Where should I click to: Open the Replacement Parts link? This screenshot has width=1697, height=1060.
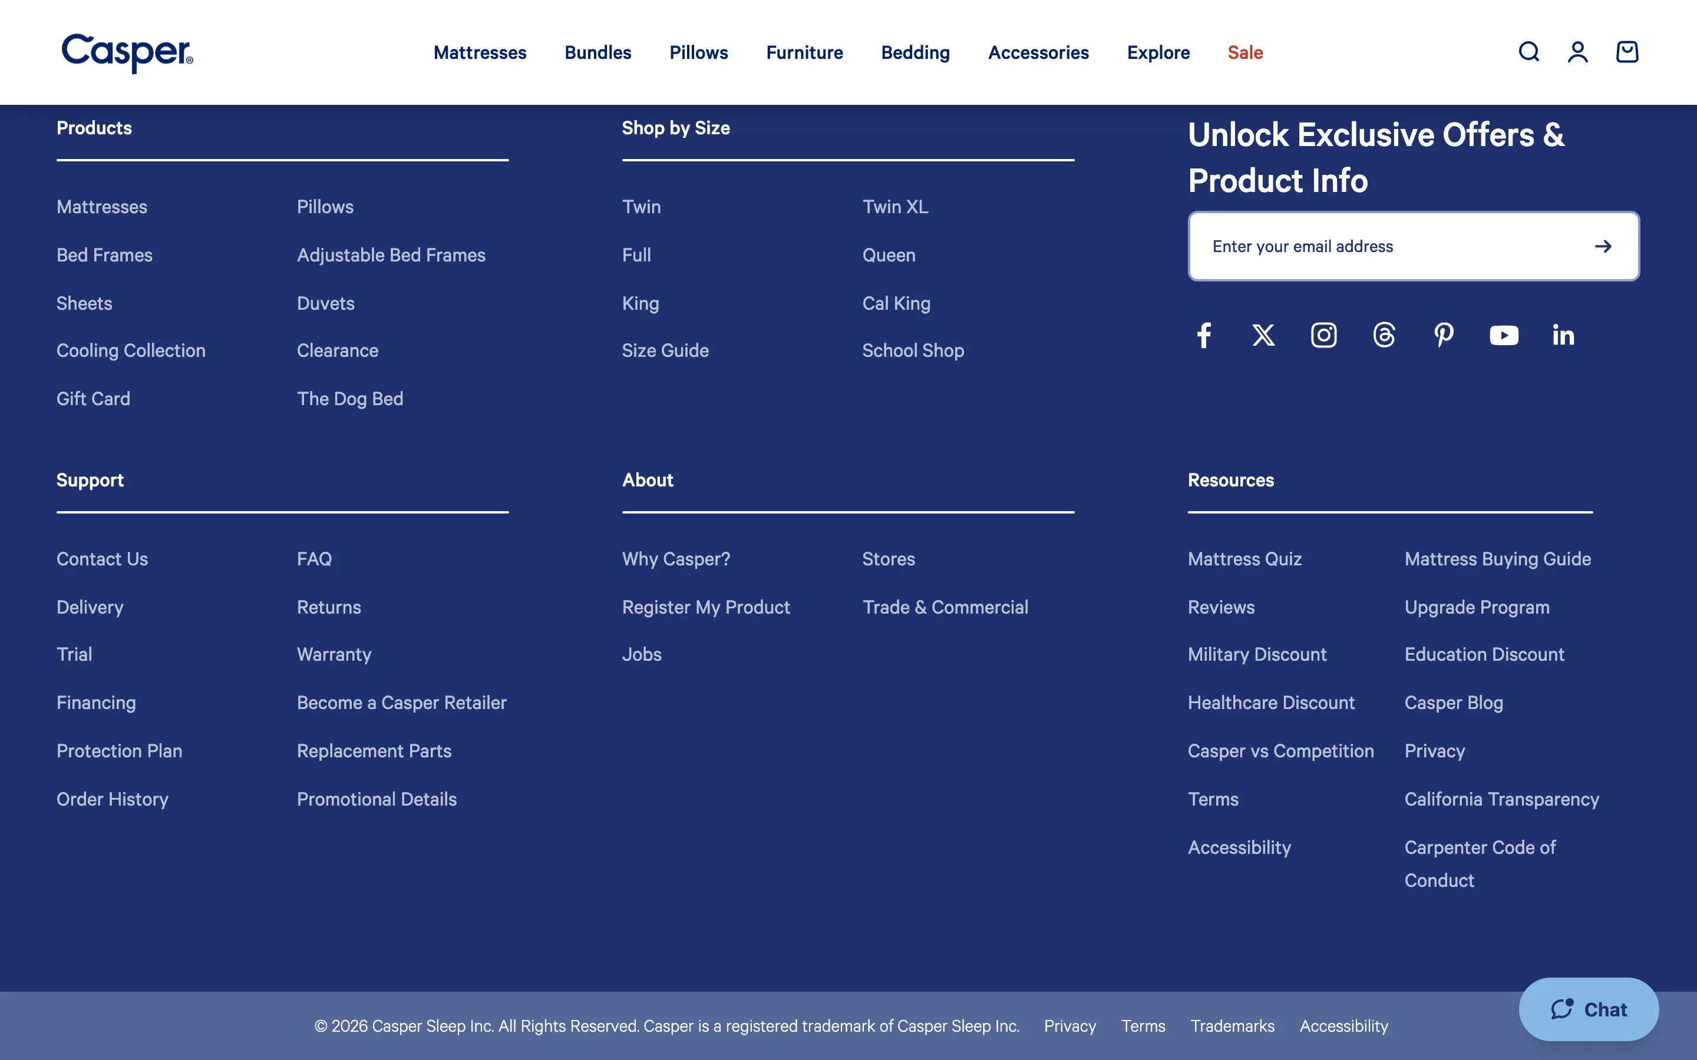tap(374, 751)
